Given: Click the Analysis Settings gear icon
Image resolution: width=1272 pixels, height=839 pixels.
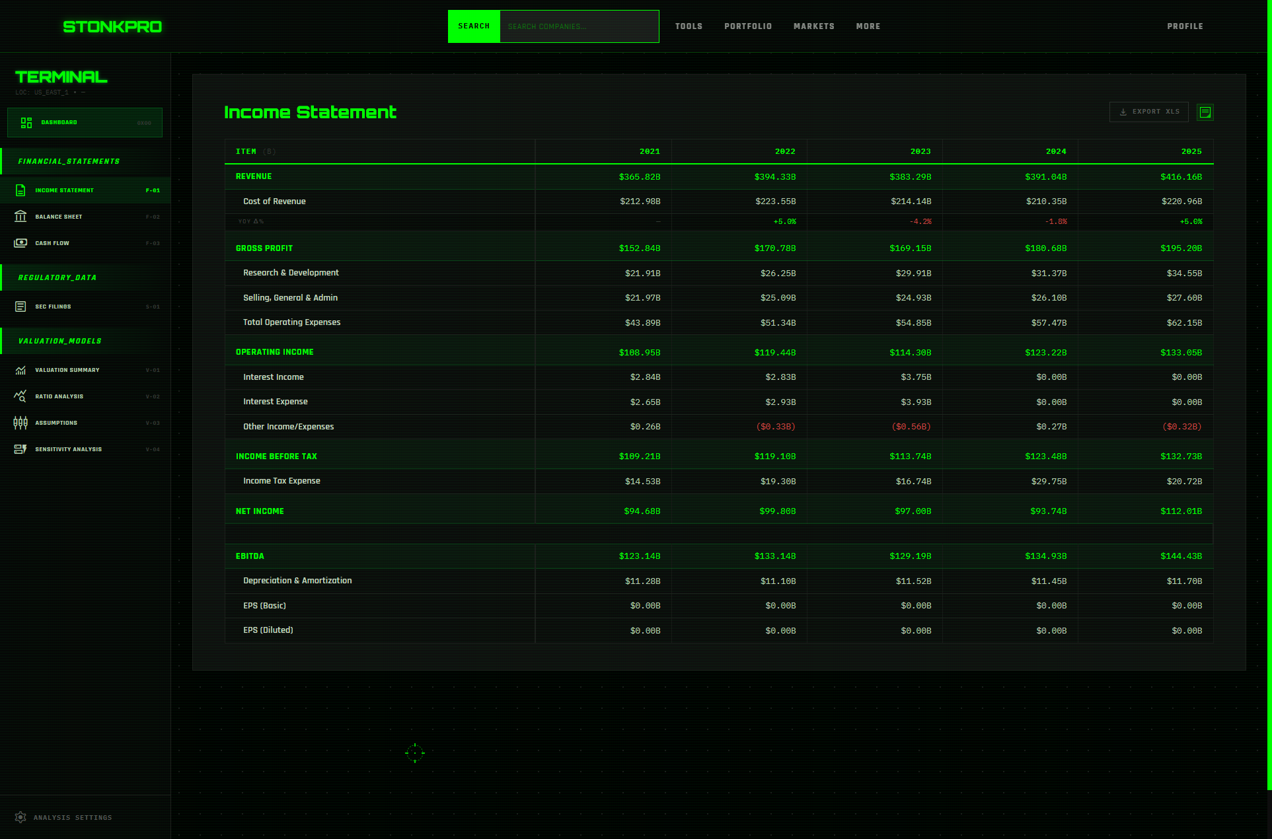Looking at the screenshot, I should 20,817.
